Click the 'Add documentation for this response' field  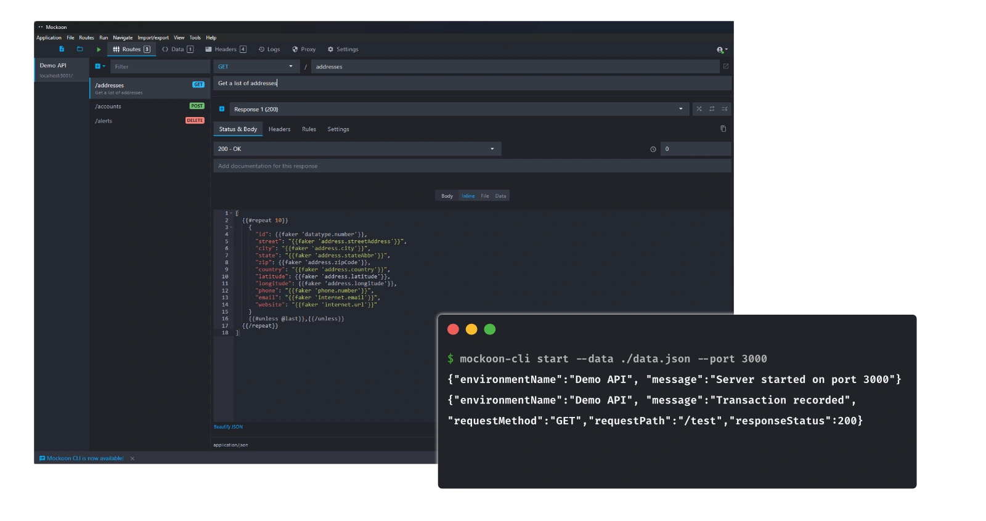click(x=472, y=166)
